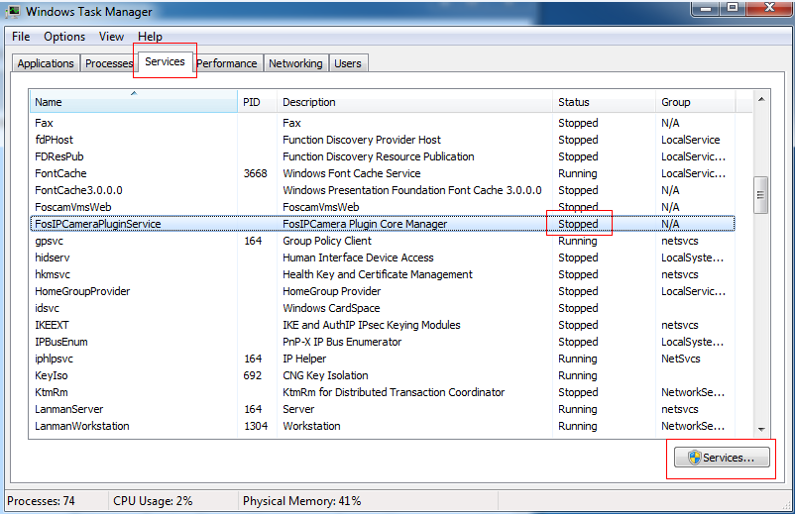The image size is (795, 514).
Task: Click Stopped status of FosIPCameraPluginService
Action: tap(578, 224)
